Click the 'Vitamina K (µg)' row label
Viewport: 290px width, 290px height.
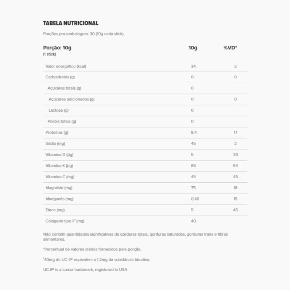point(60,166)
